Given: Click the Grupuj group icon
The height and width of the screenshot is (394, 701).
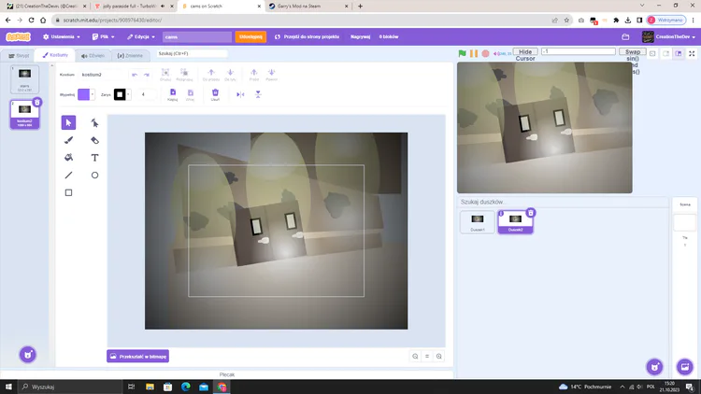Looking at the screenshot, I should point(165,74).
